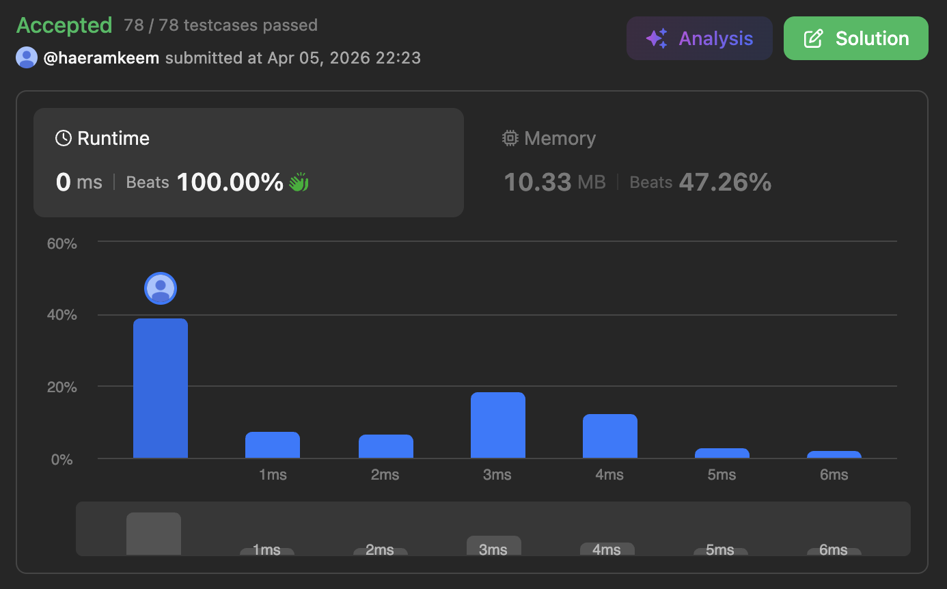
Task: Click the 3ms bar in the main chart
Action: click(497, 425)
